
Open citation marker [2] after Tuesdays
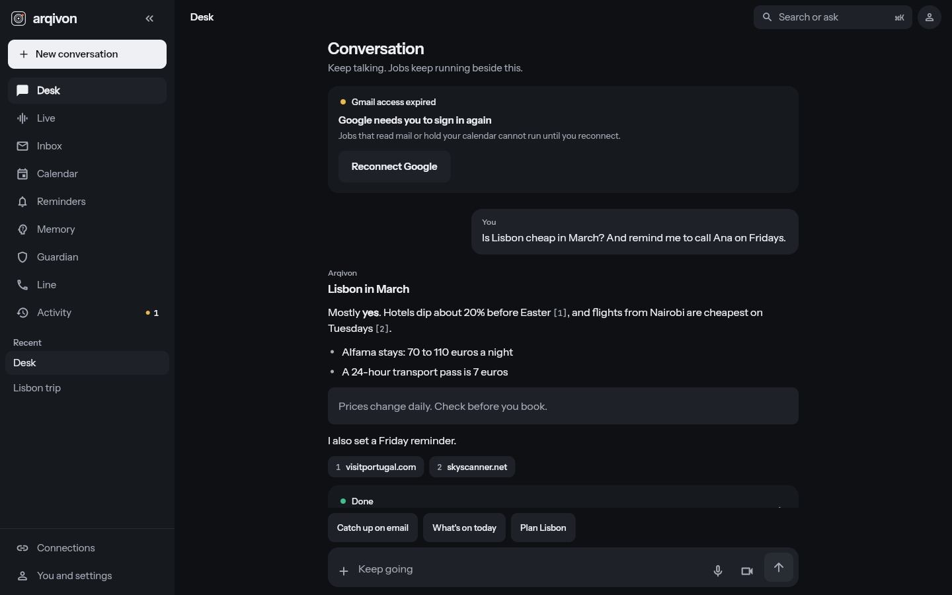point(383,329)
